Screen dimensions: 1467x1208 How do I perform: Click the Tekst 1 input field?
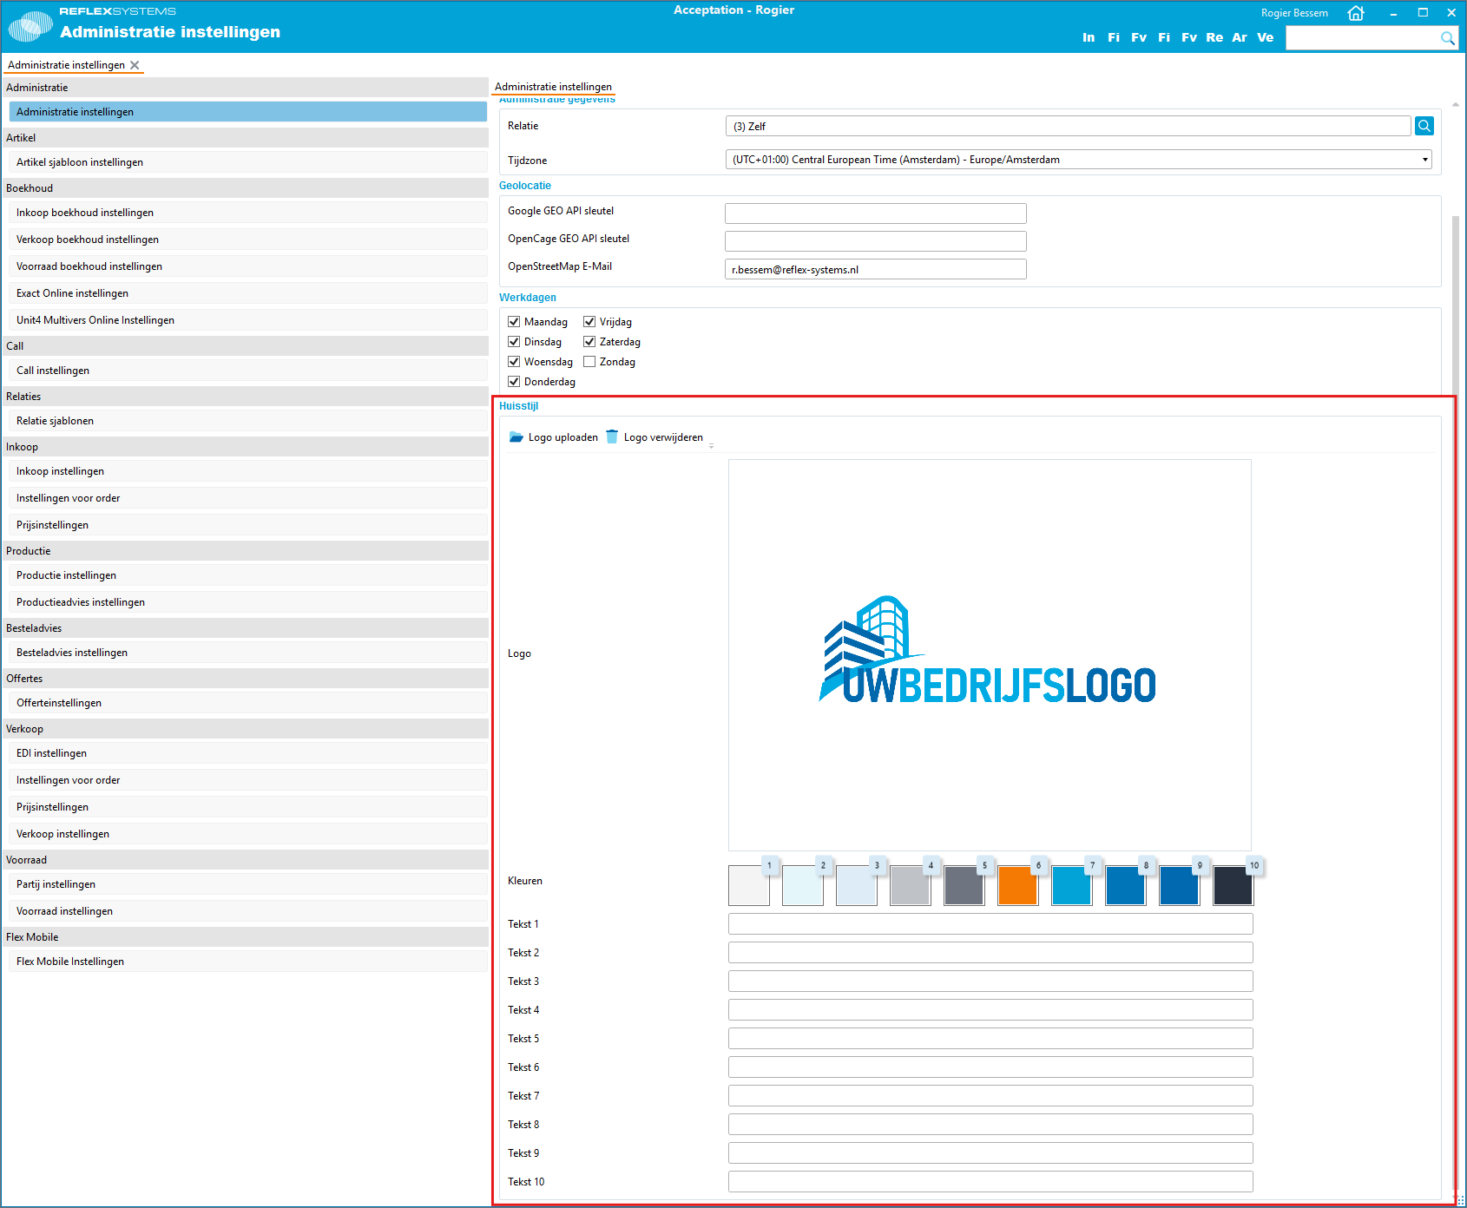990,924
